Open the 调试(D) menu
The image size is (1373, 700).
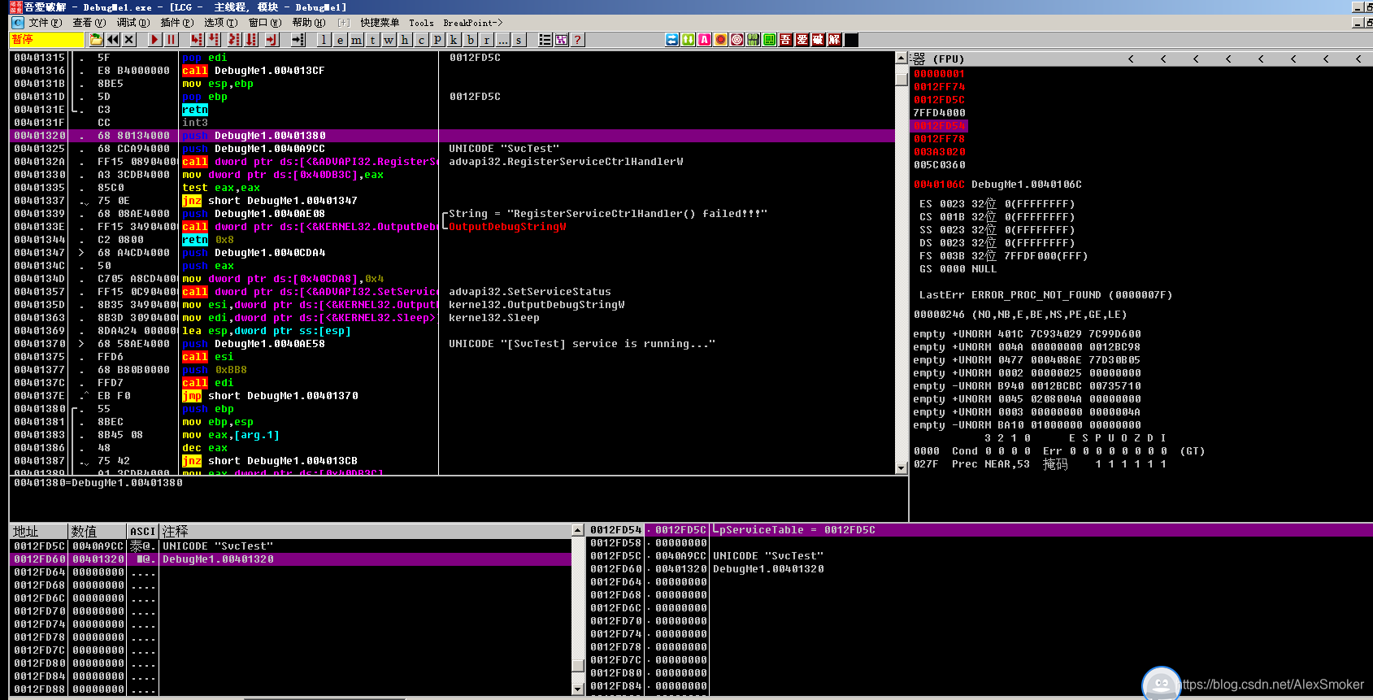[133, 23]
